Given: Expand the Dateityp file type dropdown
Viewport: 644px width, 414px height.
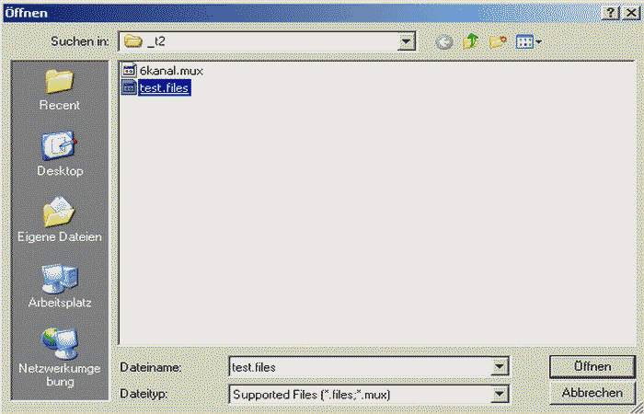Looking at the screenshot, I should coord(500,395).
